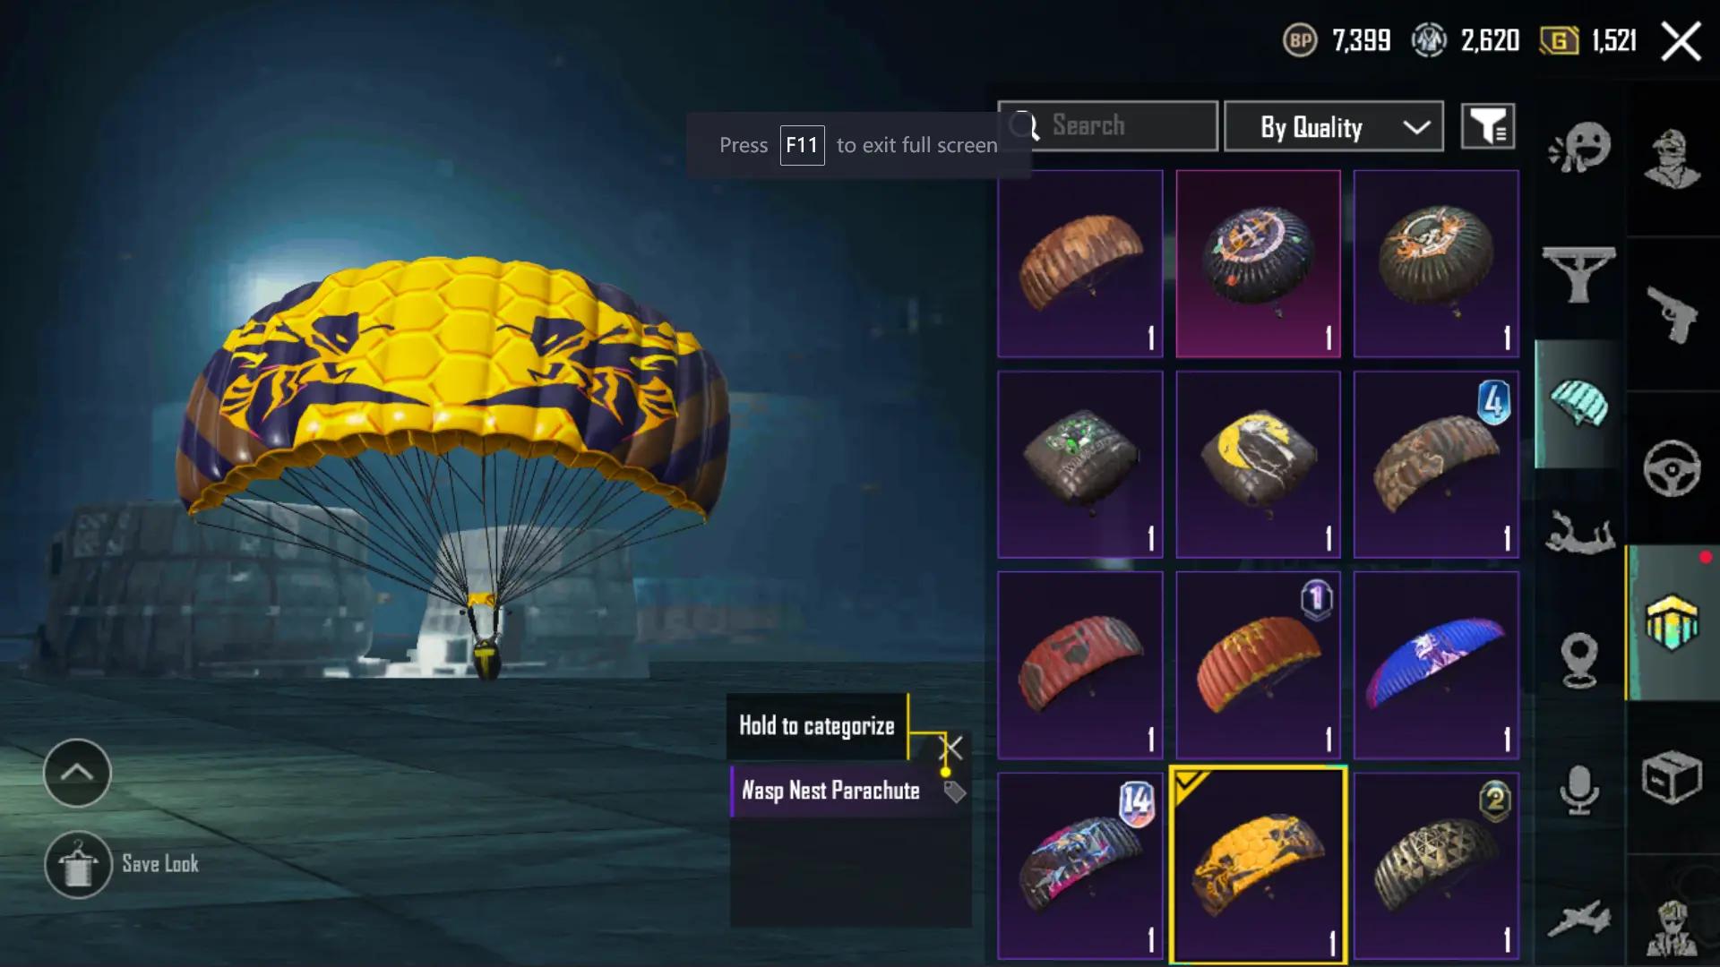This screenshot has height=967, width=1720.
Task: Open the vehicle steering wheel category
Action: [x=1672, y=468]
